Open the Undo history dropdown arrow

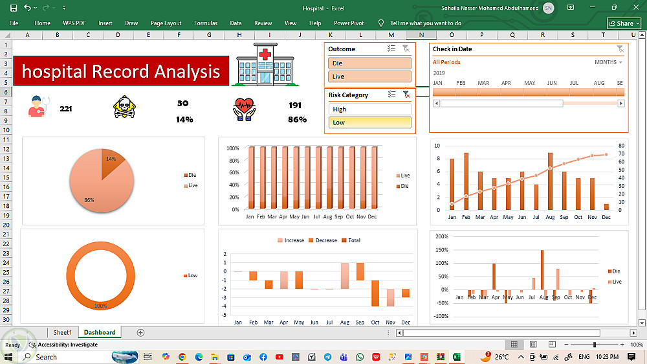pyautogui.click(x=35, y=8)
